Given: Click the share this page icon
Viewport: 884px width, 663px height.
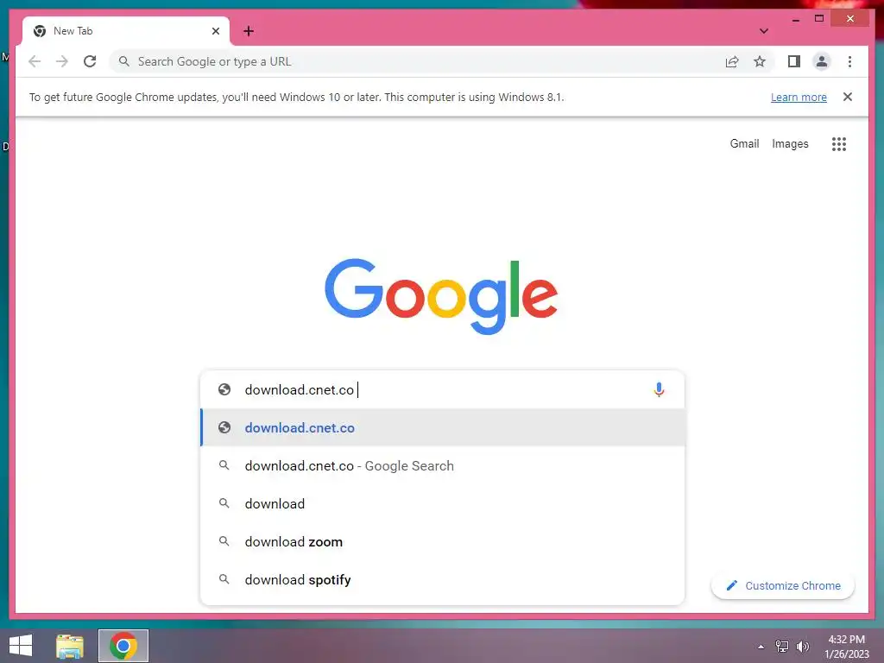Looking at the screenshot, I should point(732,61).
